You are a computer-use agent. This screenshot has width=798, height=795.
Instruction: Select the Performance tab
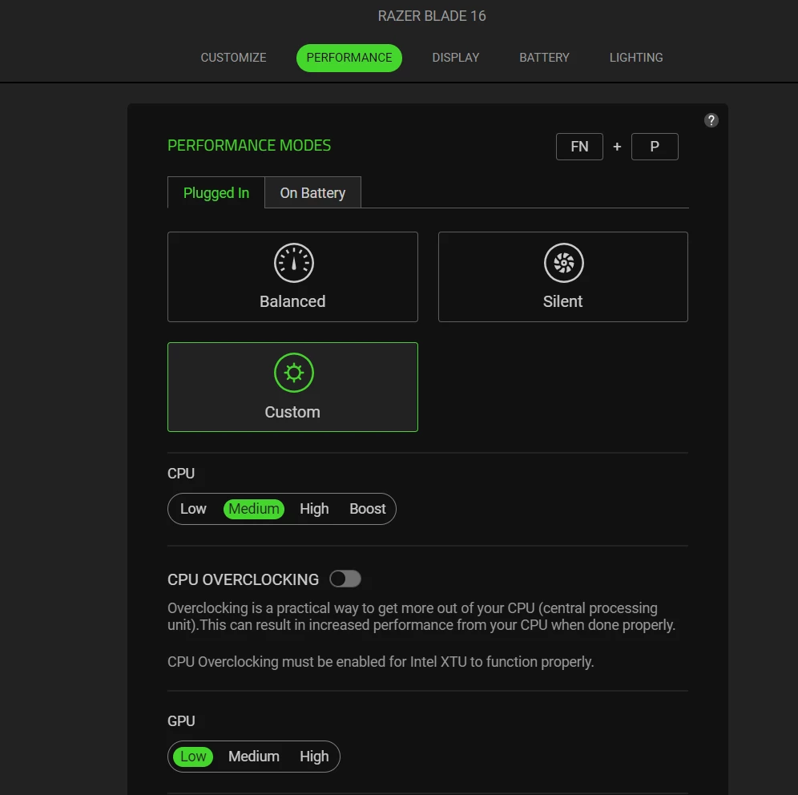(x=349, y=58)
